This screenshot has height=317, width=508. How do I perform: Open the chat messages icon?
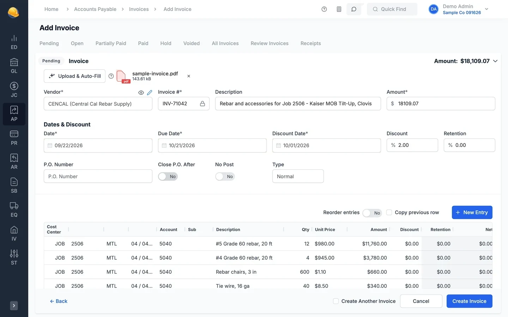[354, 9]
